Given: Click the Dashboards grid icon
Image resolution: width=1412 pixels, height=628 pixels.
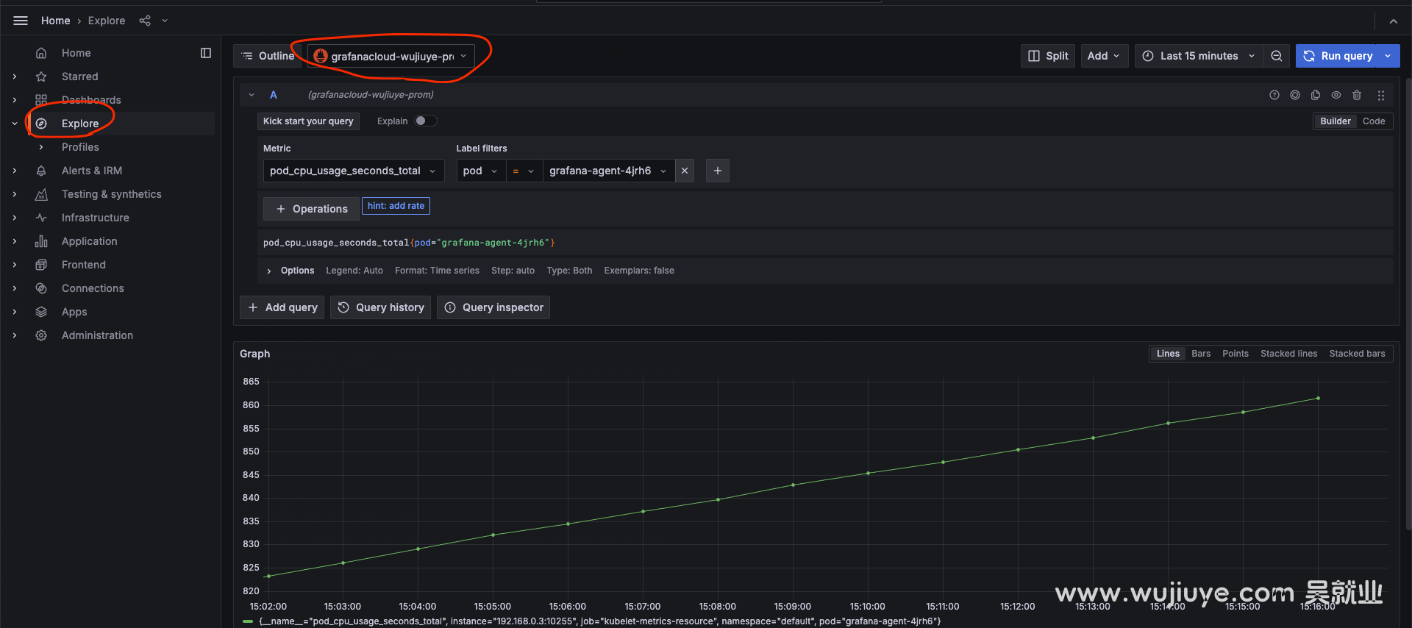Looking at the screenshot, I should (41, 100).
